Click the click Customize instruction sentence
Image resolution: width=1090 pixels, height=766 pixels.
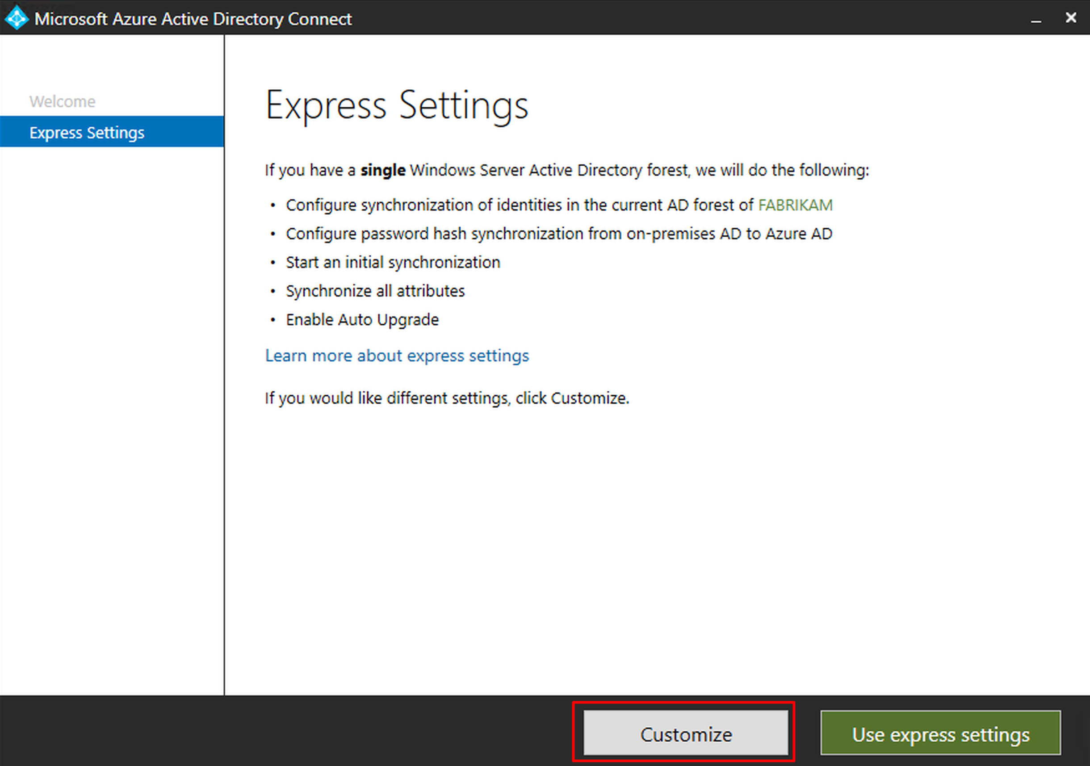pos(447,398)
